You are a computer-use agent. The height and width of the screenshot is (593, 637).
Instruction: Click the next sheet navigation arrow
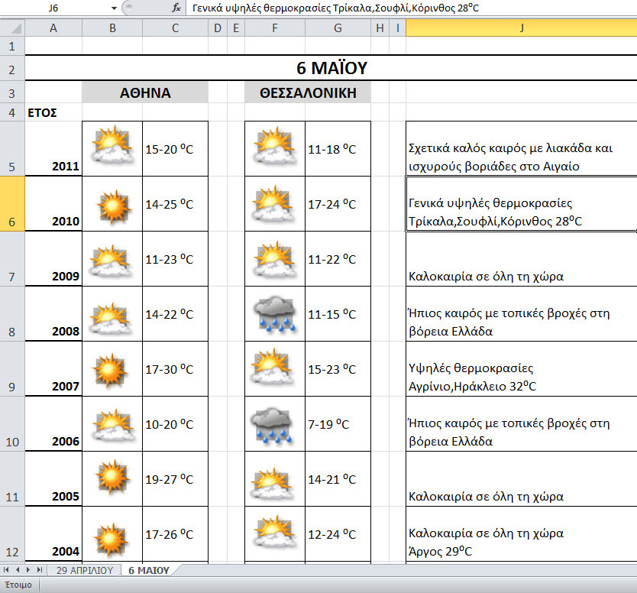pyautogui.click(x=29, y=570)
